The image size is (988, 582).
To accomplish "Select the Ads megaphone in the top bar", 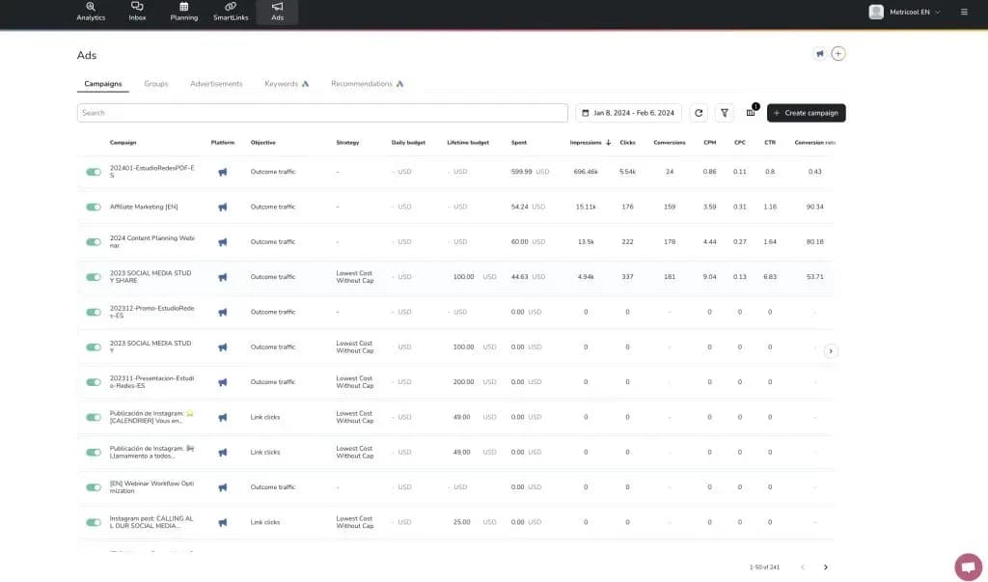I will point(277,12).
